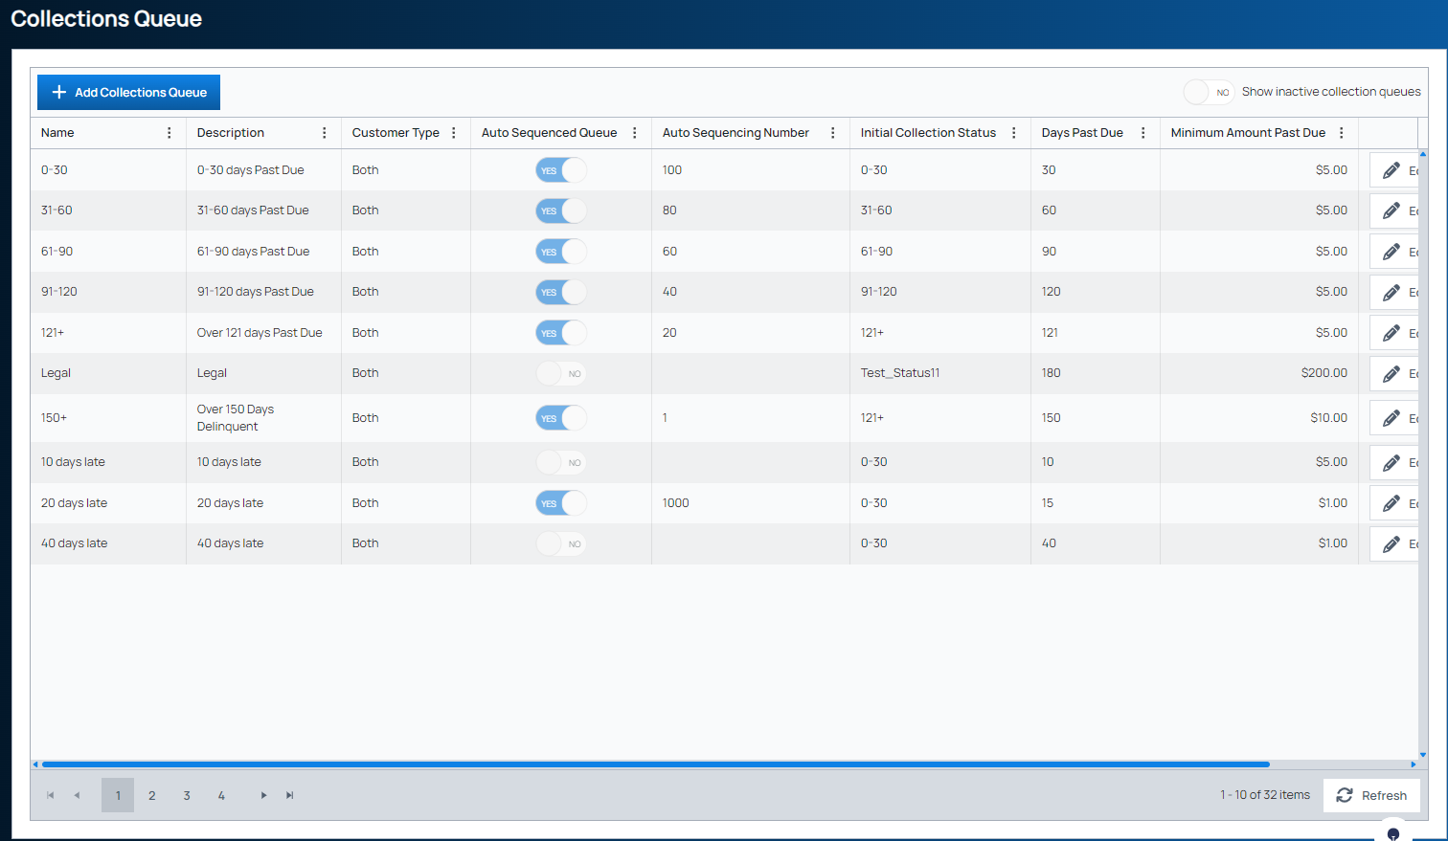Go to the next page arrow
This screenshot has height=841, width=1448.
click(x=263, y=795)
